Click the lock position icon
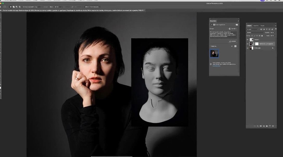Viewport: 283px width, 157px height. coord(257,36)
